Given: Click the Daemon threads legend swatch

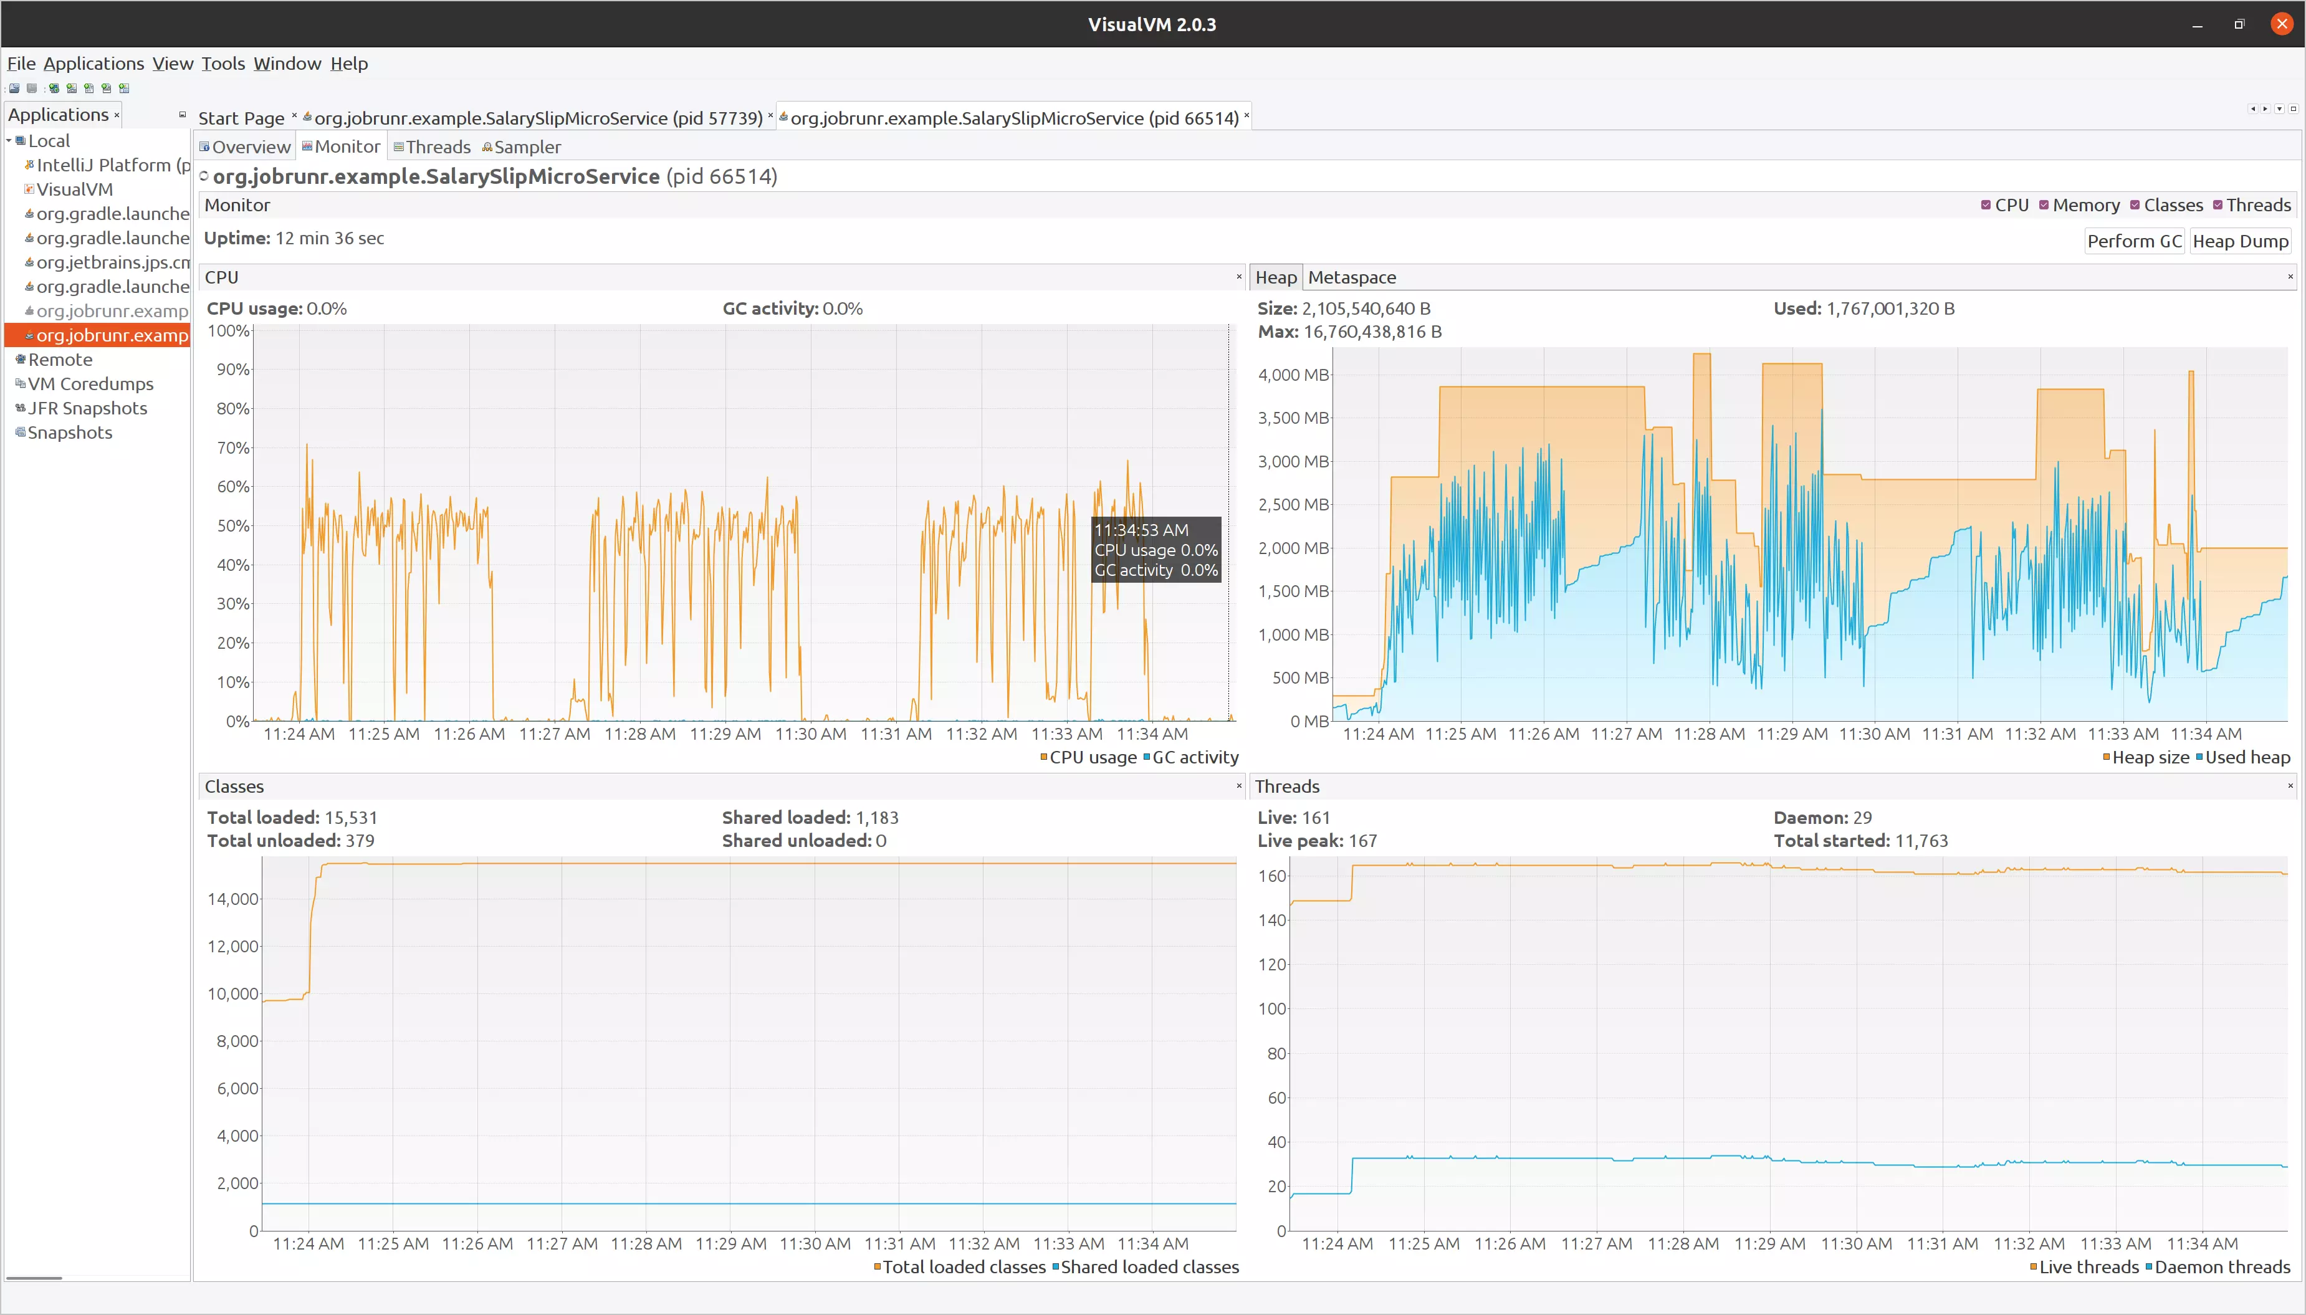Looking at the screenshot, I should click(2149, 1266).
